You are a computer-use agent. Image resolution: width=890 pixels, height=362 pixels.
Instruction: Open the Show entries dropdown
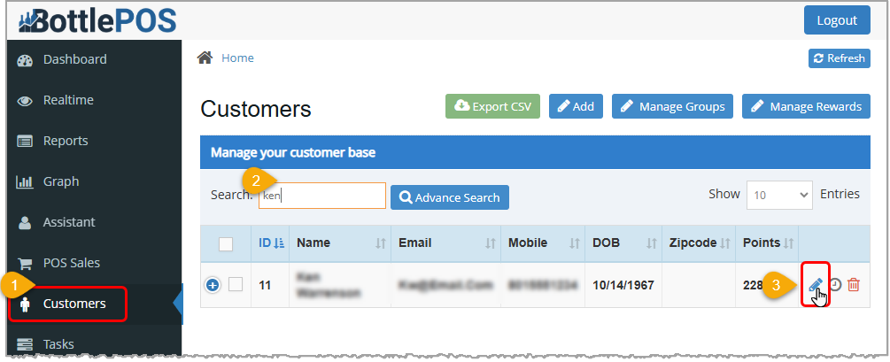[780, 195]
